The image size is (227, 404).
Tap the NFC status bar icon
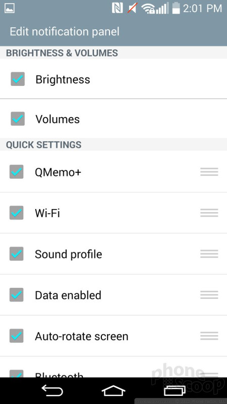click(118, 8)
